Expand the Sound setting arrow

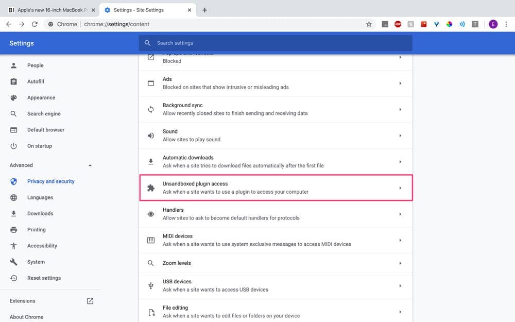click(x=400, y=135)
